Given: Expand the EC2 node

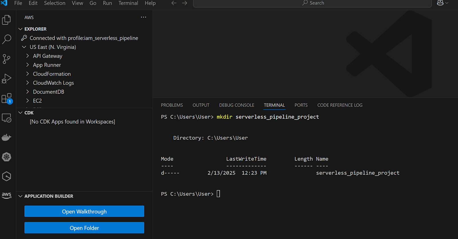Looking at the screenshot, I should tap(27, 100).
